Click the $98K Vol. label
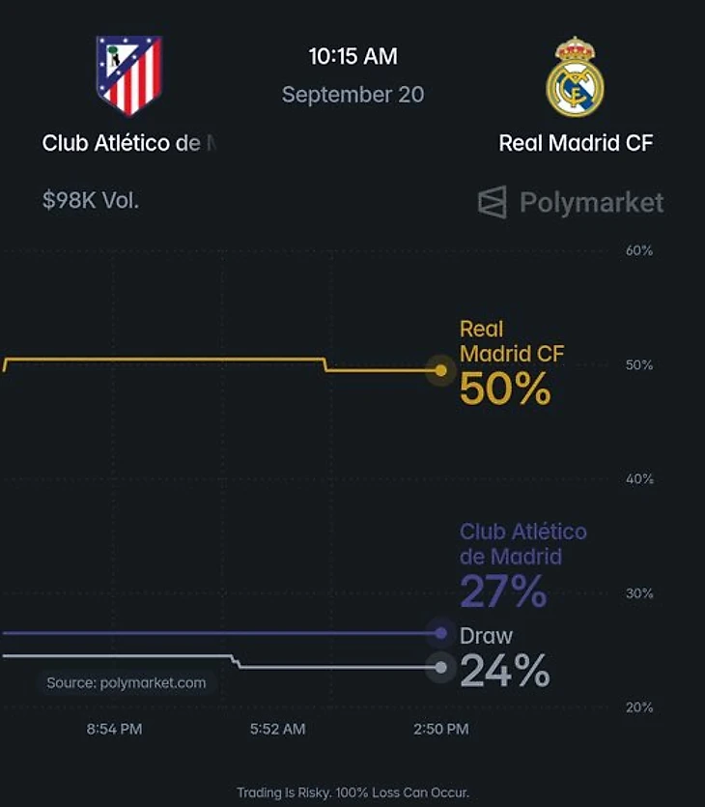 pos(91,200)
